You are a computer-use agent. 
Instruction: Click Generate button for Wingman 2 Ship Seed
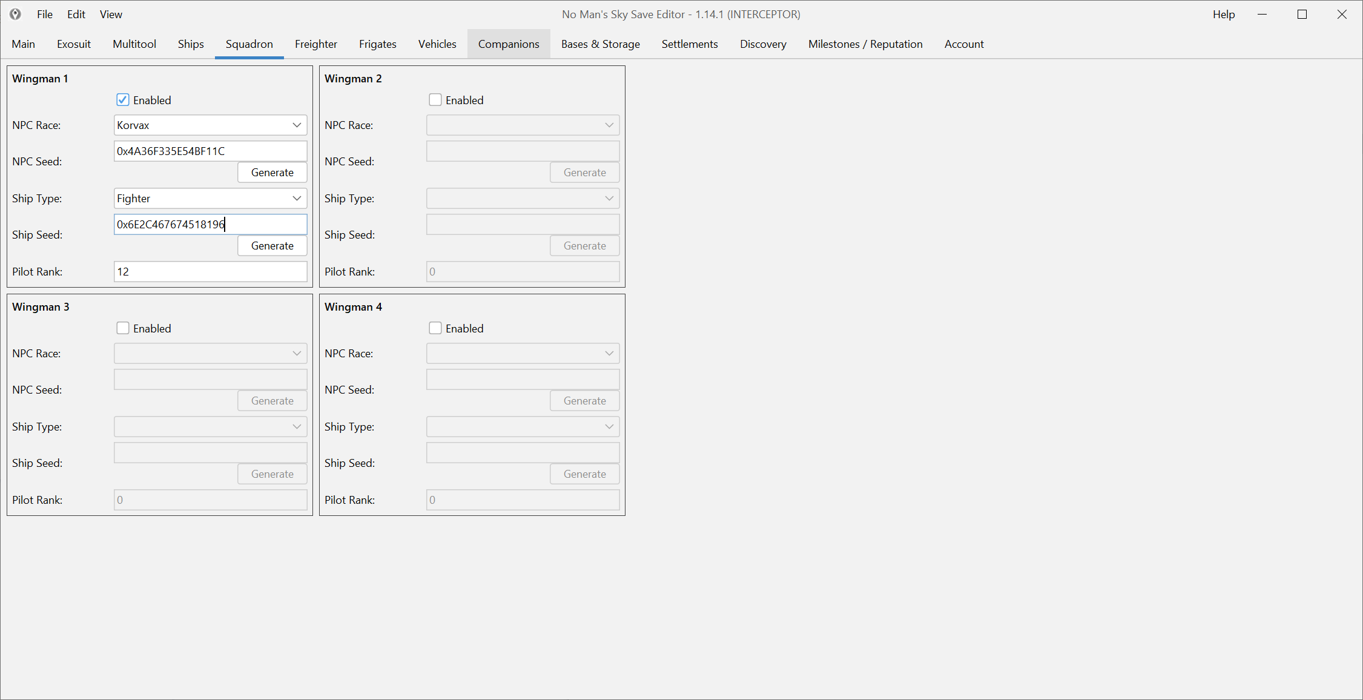tap(585, 245)
